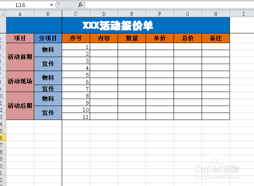The width and height of the screenshot is (254, 186).
Task: Click the 数量 header cell
Action: coord(132,38)
